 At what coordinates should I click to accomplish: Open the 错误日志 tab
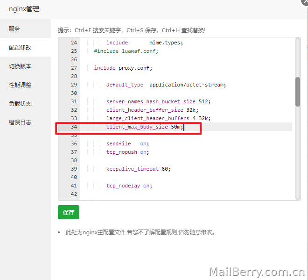coord(25,122)
